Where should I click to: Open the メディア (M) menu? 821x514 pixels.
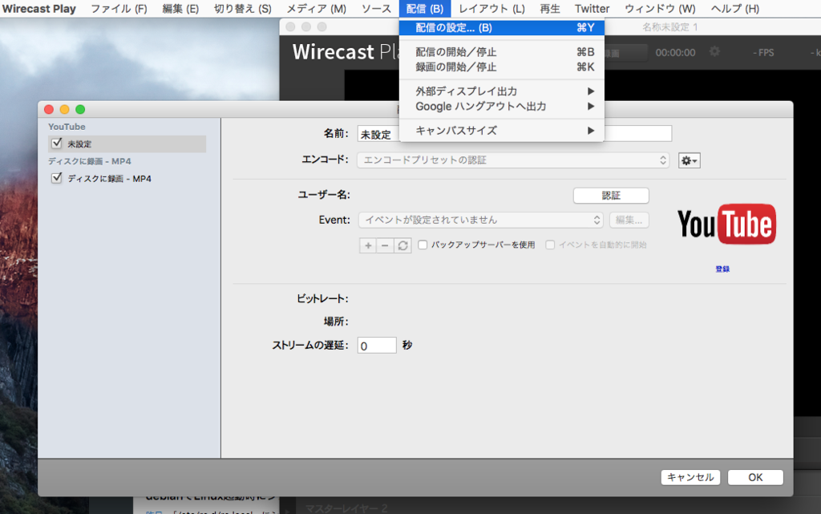pyautogui.click(x=316, y=9)
